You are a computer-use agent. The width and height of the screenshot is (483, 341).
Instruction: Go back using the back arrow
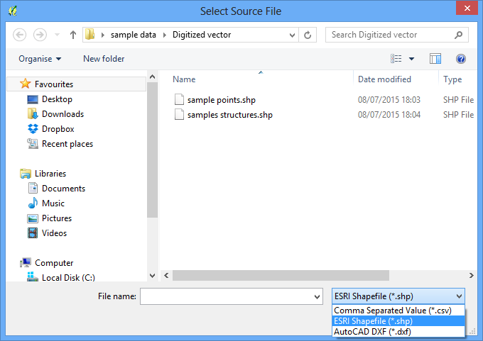[19, 35]
